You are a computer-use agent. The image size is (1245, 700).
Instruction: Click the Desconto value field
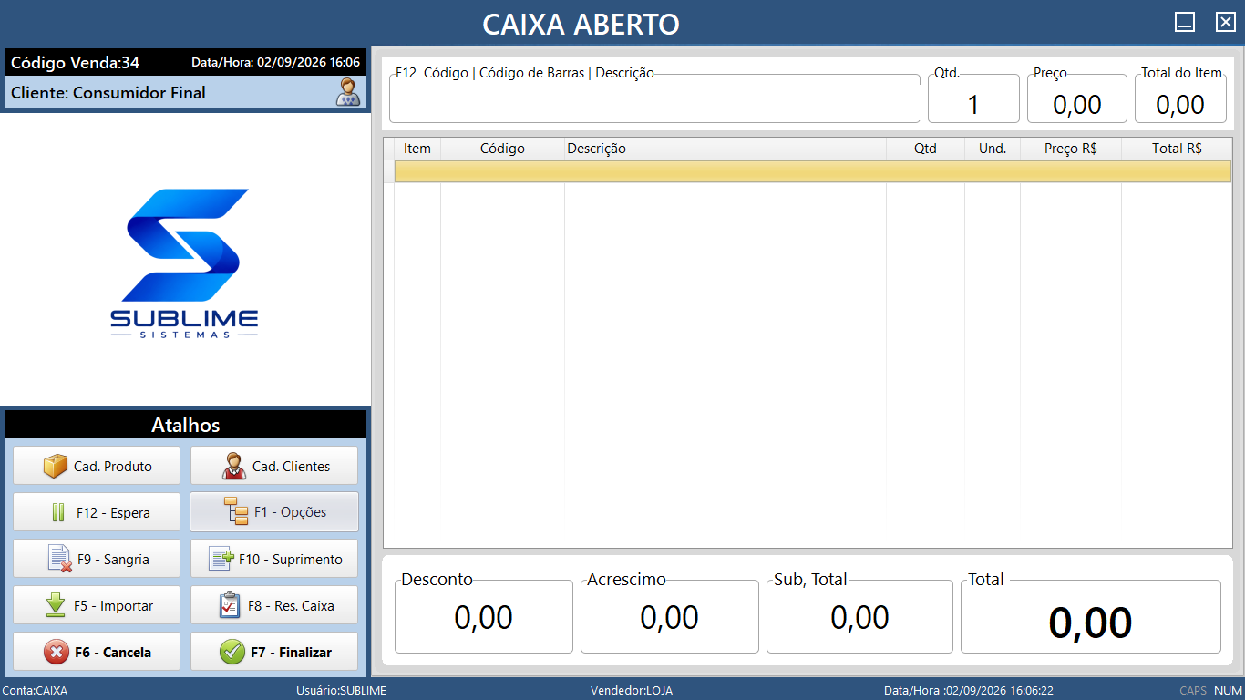(484, 618)
